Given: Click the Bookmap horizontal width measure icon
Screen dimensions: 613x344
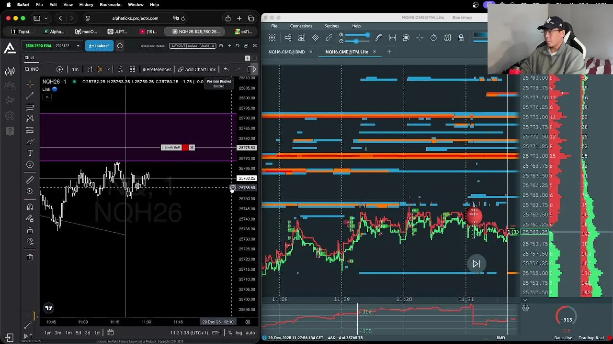Looking at the screenshot, I should 392,38.
